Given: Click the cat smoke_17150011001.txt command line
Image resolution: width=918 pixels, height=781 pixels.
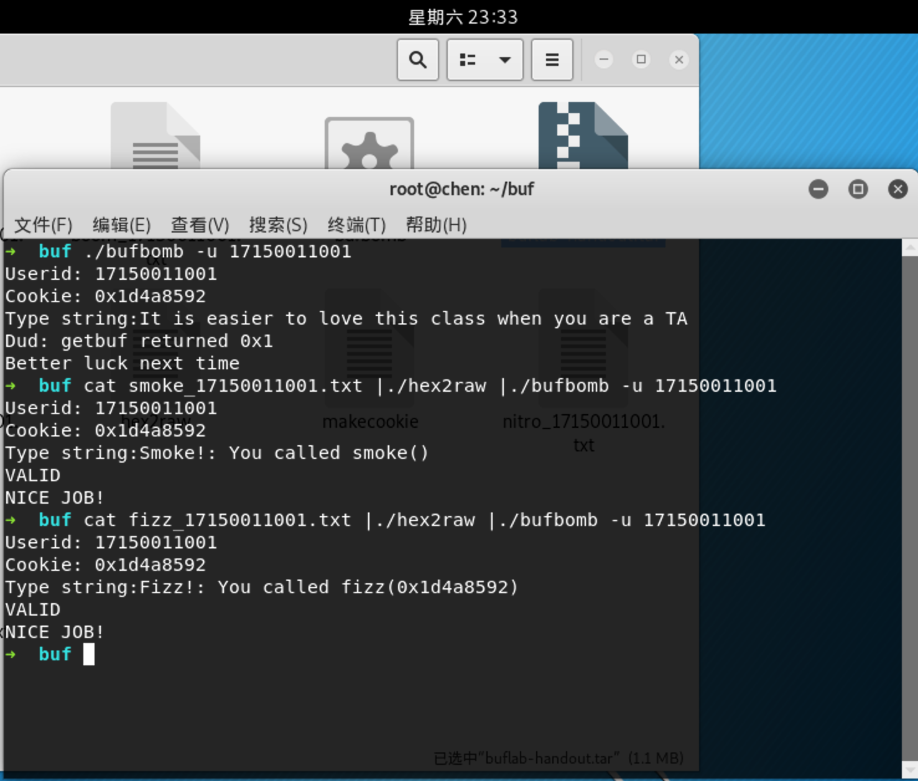Looking at the screenshot, I should (430, 386).
